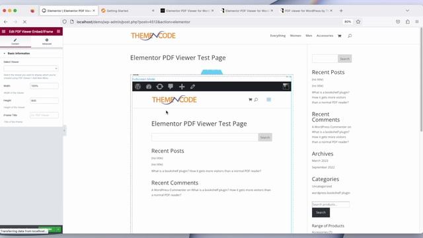
Task: Open the Uncategorized category link
Action: coord(322,186)
